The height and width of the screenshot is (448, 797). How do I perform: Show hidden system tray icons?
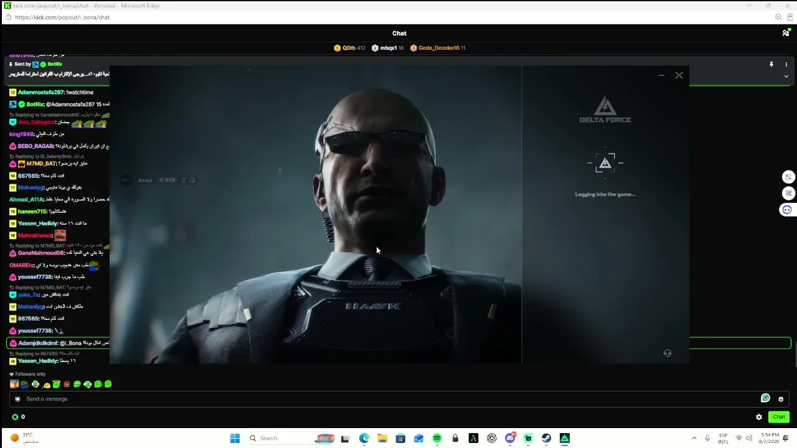click(x=694, y=438)
